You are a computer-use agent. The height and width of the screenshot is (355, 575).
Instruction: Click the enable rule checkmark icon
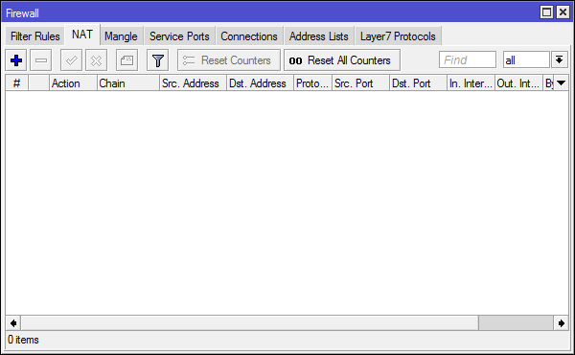pyautogui.click(x=71, y=60)
